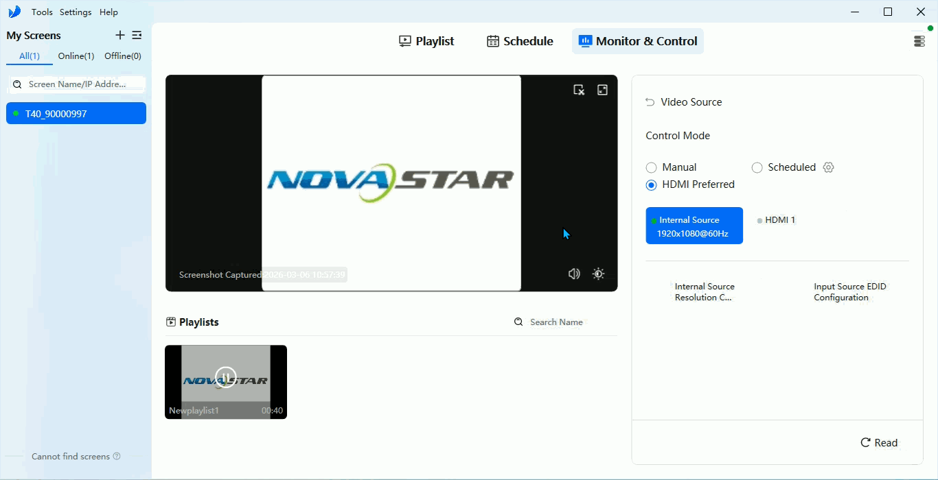The image size is (938, 480).
Task: Click the NovaStar screen preview image
Action: [x=391, y=183]
